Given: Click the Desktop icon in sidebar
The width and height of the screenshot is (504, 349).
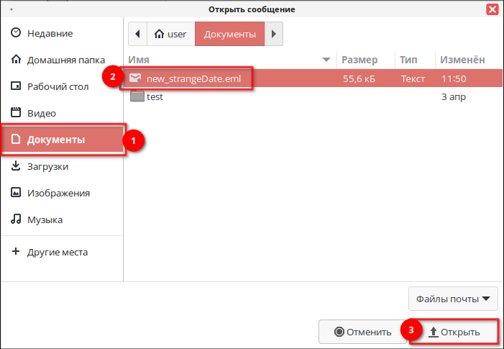Looking at the screenshot, I should [16, 87].
